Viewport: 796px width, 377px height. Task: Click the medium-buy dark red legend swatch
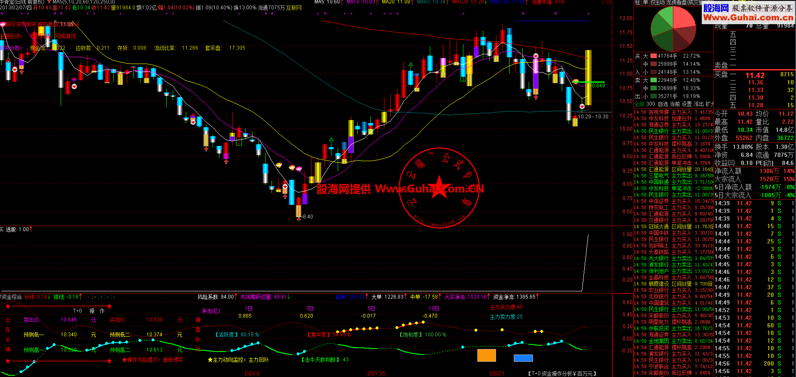pos(653,64)
